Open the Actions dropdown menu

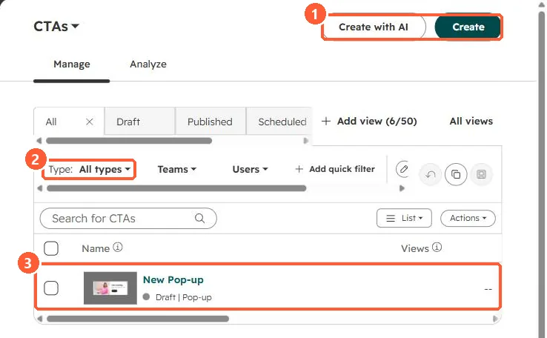468,218
